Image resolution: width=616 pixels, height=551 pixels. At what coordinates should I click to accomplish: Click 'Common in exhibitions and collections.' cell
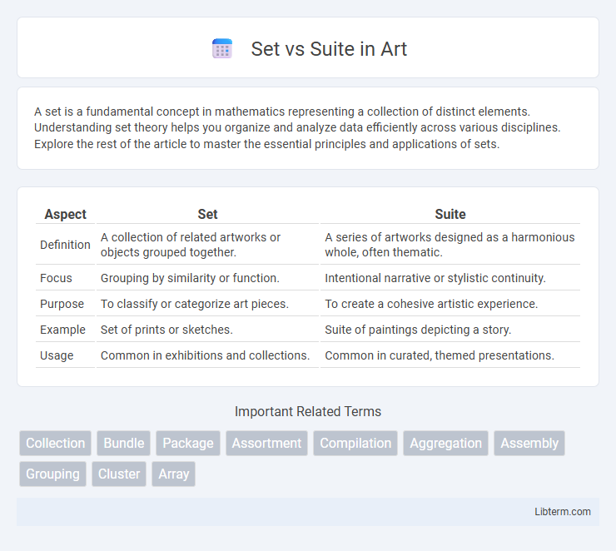click(207, 355)
